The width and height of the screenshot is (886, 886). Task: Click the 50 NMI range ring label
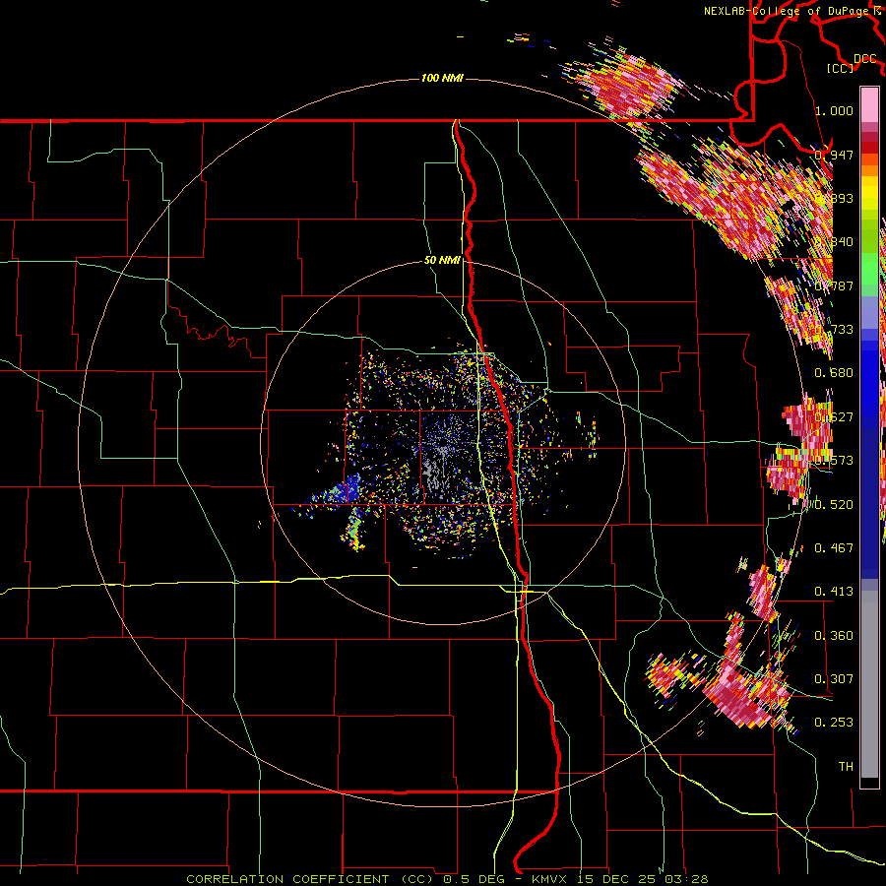coord(442,260)
